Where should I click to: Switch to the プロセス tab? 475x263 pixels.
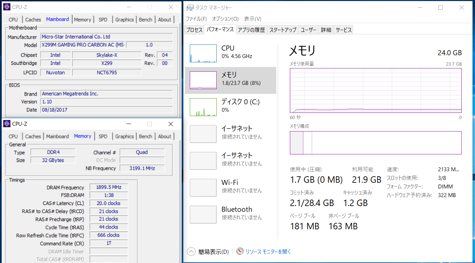click(194, 30)
